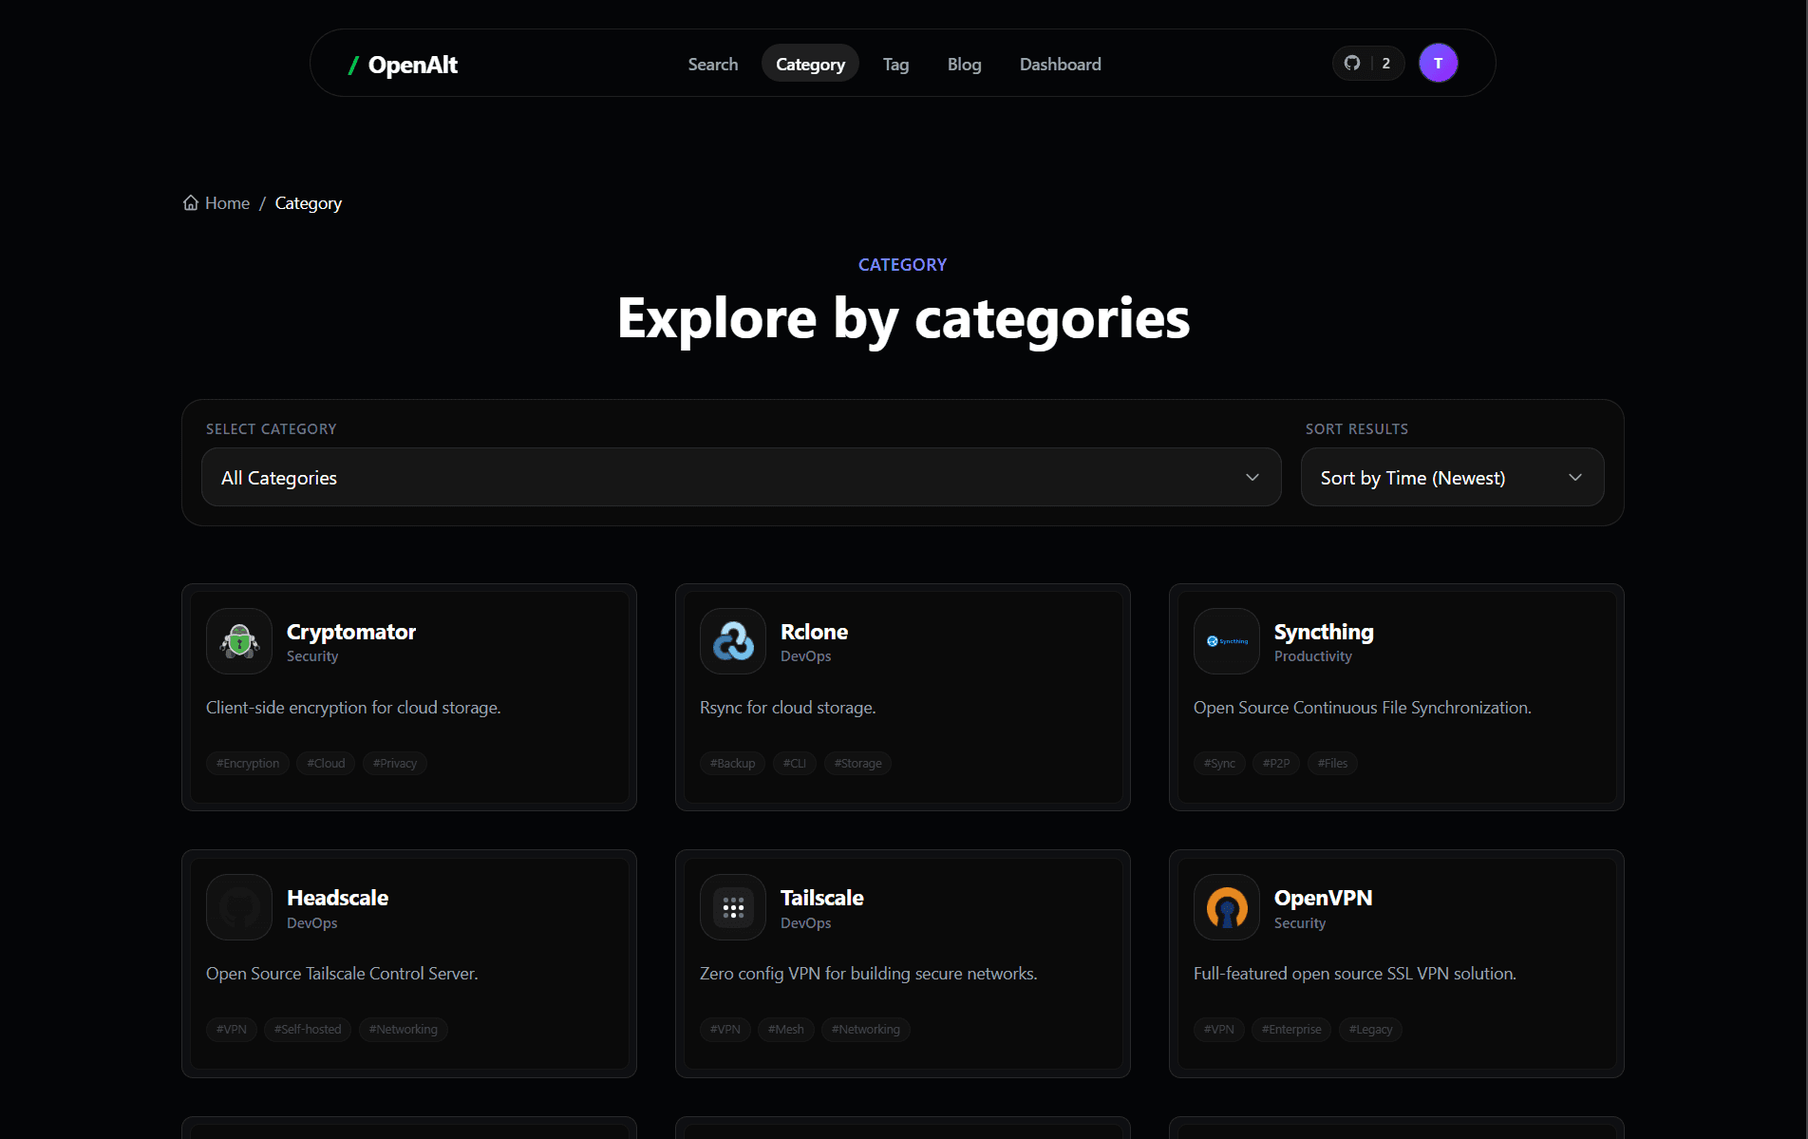The width and height of the screenshot is (1808, 1139).
Task: Open the Blog nav item
Action: pyautogui.click(x=964, y=64)
